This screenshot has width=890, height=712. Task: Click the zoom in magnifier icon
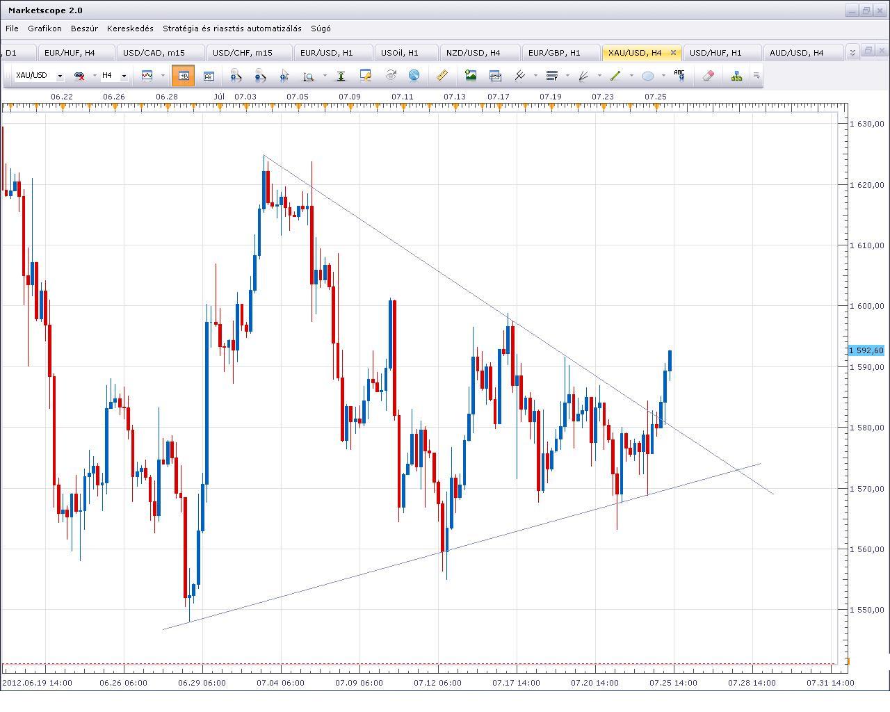coord(236,76)
